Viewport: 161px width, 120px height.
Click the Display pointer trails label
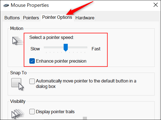(55, 112)
